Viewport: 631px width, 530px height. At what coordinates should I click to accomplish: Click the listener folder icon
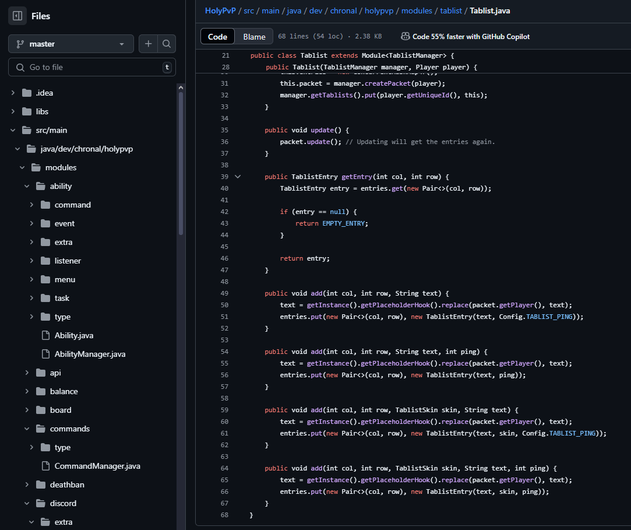pos(45,261)
